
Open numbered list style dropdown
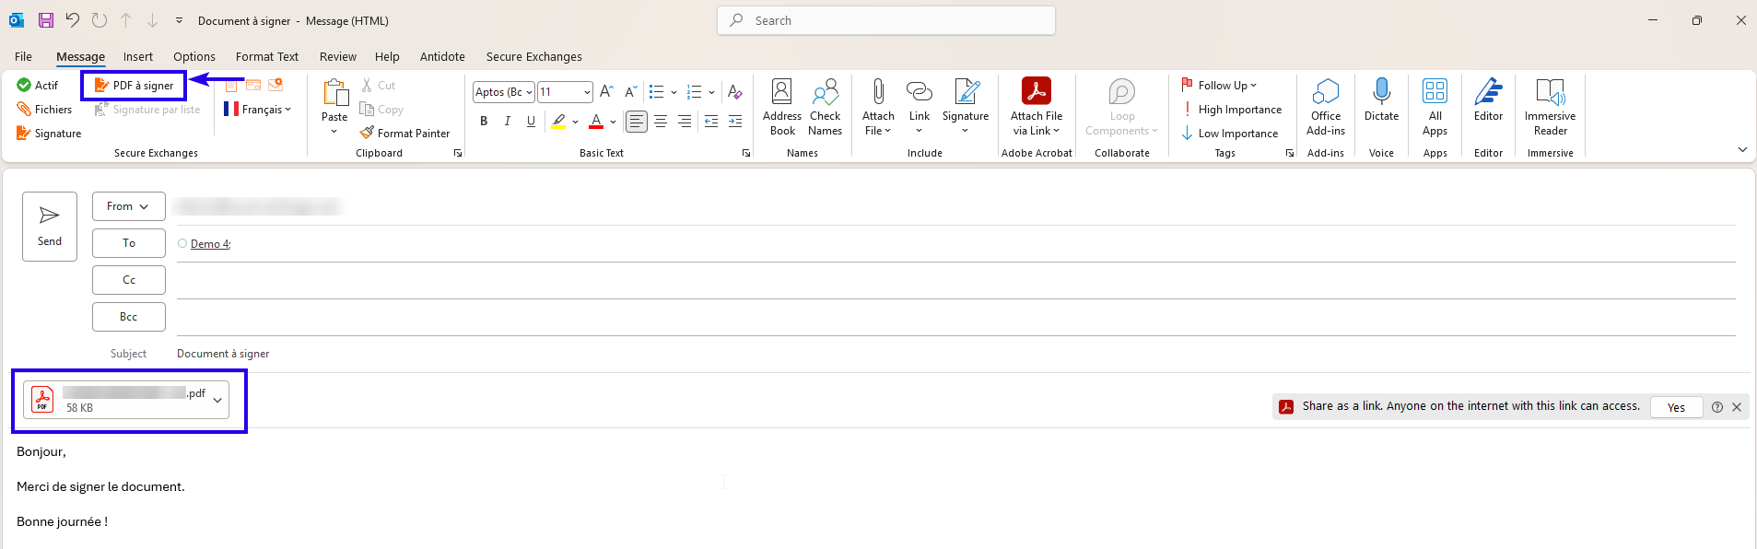pos(711,92)
